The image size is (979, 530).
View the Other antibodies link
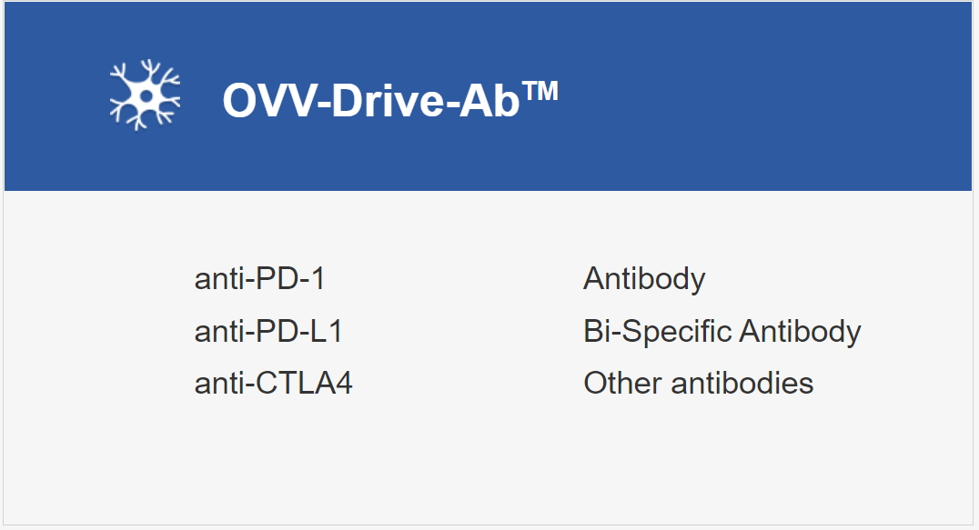coord(698,384)
